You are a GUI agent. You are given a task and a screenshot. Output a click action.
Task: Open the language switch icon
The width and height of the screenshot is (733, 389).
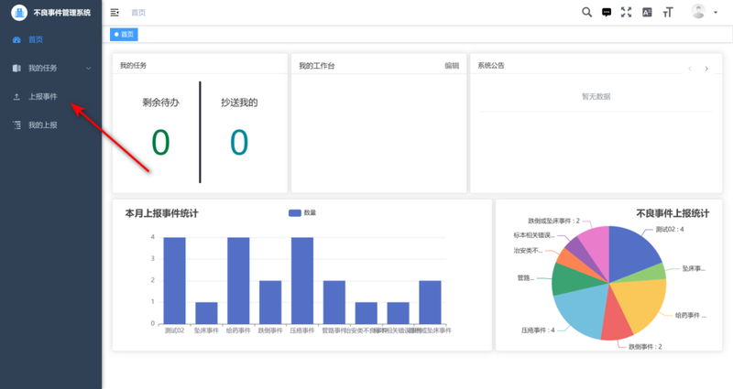[x=647, y=13]
